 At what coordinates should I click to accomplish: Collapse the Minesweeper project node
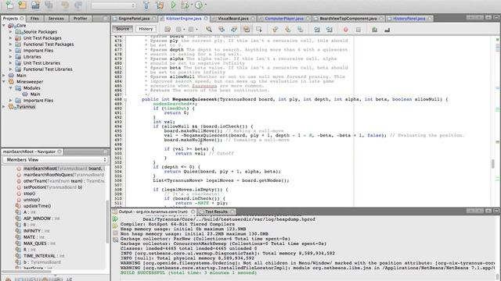(4, 81)
